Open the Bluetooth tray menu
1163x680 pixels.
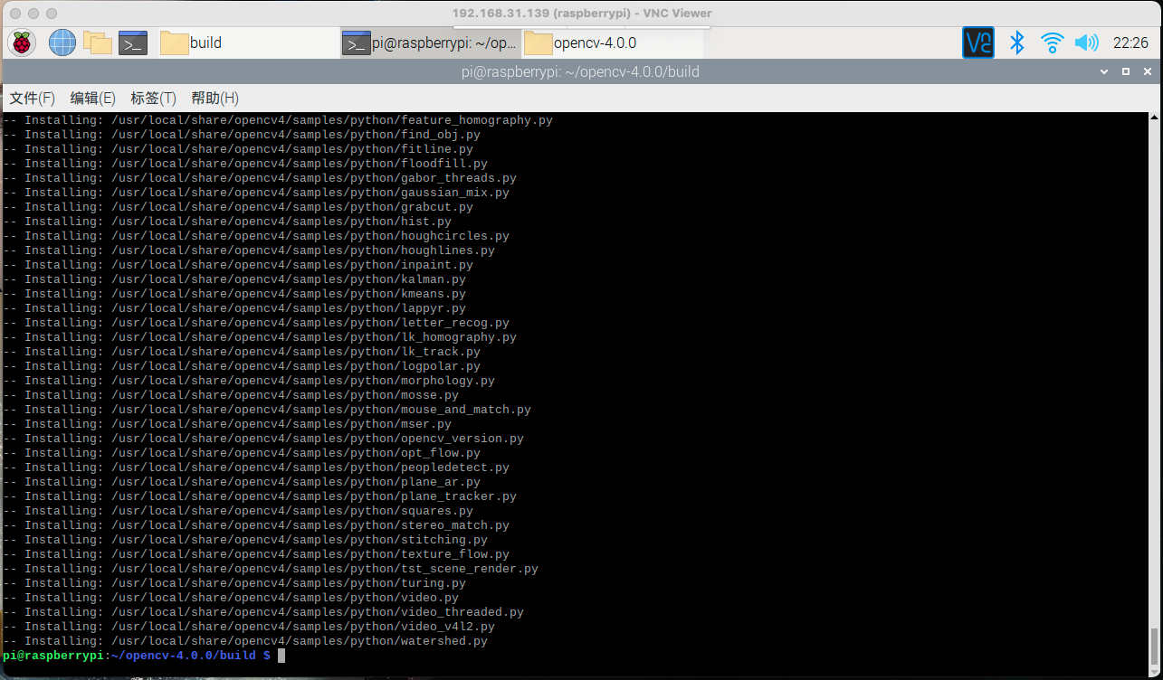[x=1016, y=42]
